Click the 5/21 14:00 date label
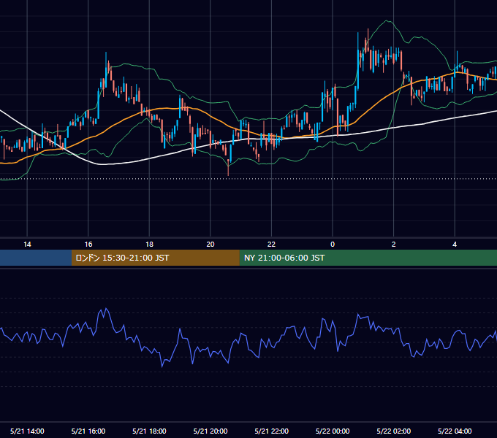 click(27, 431)
